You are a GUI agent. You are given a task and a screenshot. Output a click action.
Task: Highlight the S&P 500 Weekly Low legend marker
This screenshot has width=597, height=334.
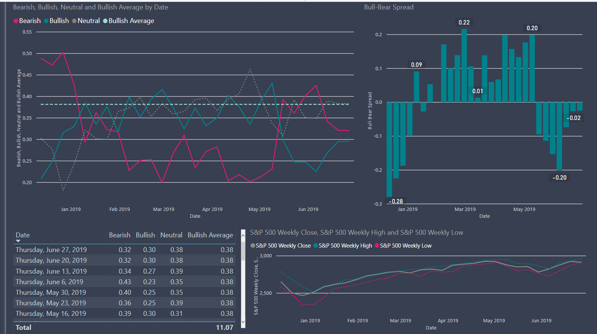377,246
